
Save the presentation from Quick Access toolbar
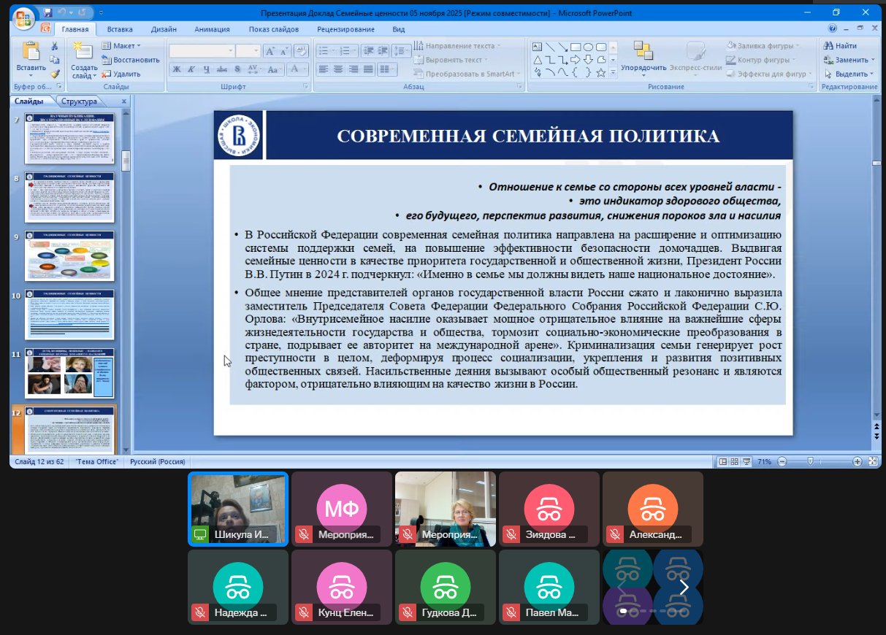[x=48, y=13]
